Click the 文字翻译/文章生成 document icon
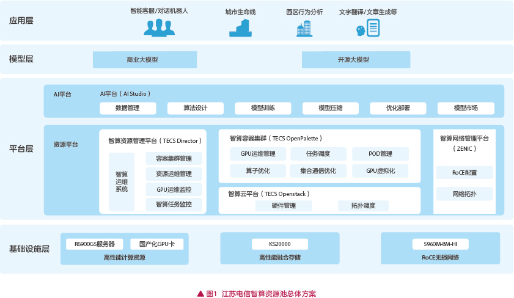 (373, 28)
